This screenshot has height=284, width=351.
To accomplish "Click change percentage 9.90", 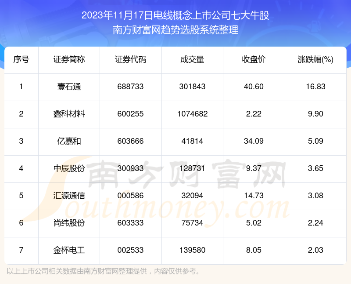I will coord(315,114).
